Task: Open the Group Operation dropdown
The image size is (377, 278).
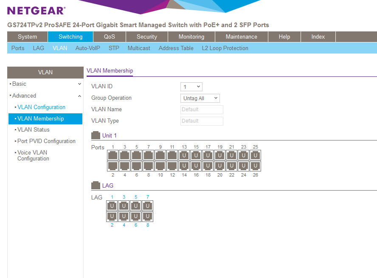Action: tap(200, 98)
